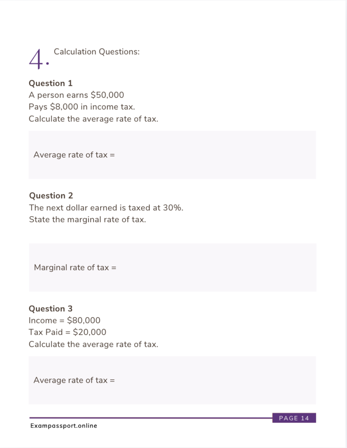Image resolution: width=347 pixels, height=448 pixels.
Task: Click the Question 3 'Calculate the average rate of tax.' line
Action: 94,344
